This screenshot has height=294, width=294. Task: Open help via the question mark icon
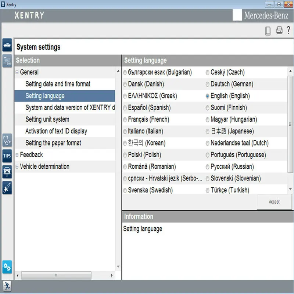288,30
